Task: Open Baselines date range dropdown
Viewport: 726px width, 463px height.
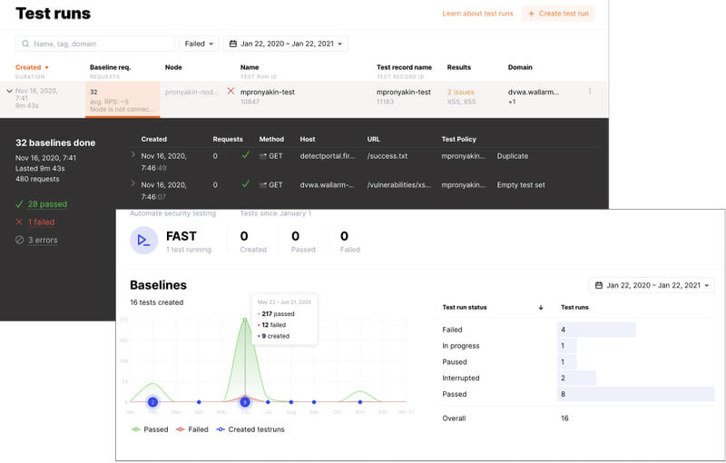Action: 652,285
